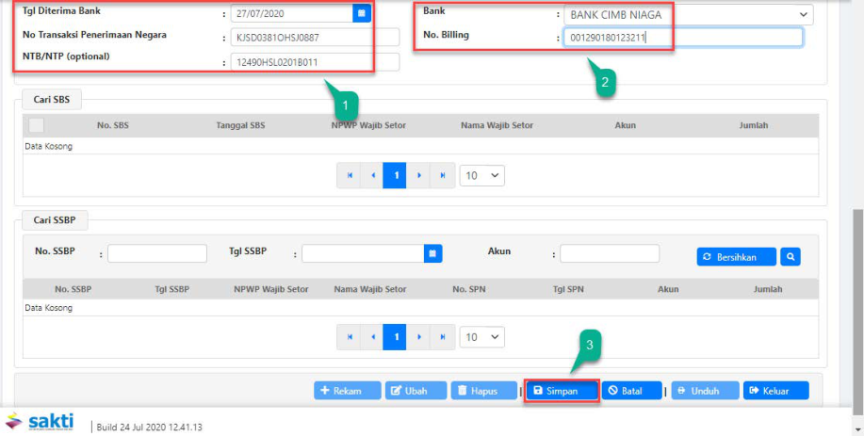Click the Keluar button
Viewport: 864px width, 436px height.
point(776,391)
